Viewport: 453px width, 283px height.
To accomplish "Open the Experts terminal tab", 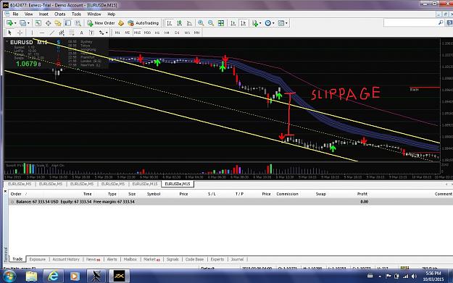I will point(217,259).
